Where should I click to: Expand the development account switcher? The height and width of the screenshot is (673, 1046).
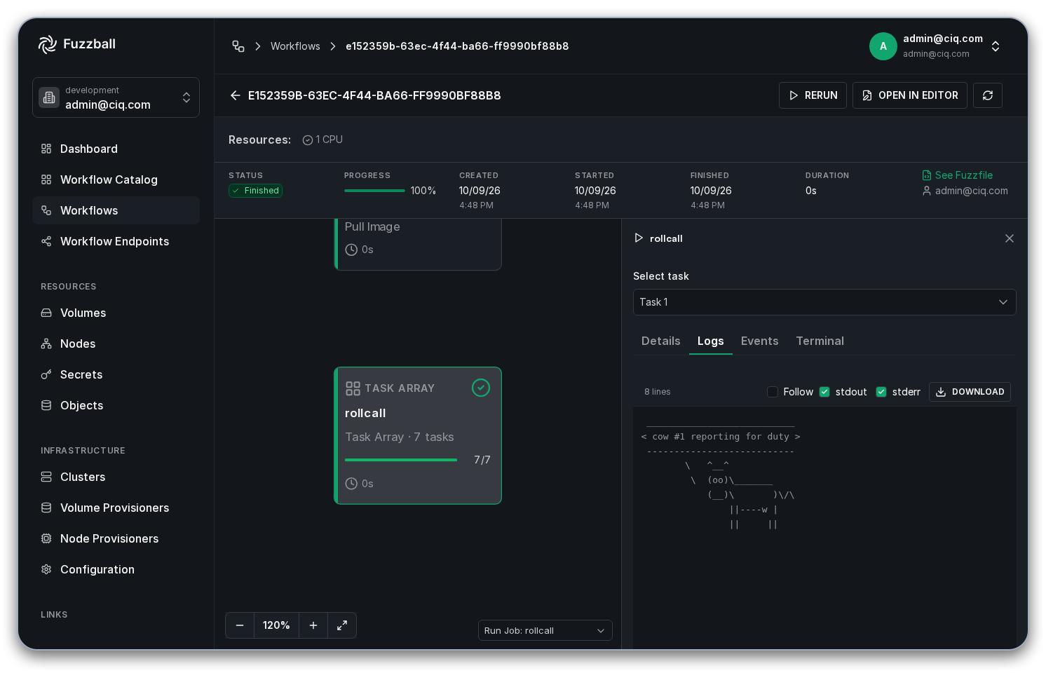pos(116,97)
